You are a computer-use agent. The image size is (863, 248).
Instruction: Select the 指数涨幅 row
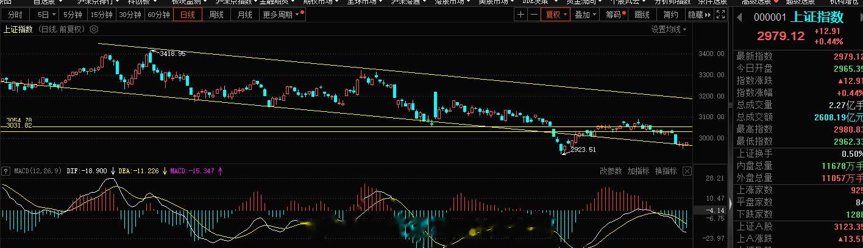tap(799, 93)
